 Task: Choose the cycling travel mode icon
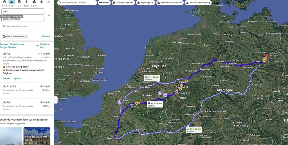[x=34, y=2]
